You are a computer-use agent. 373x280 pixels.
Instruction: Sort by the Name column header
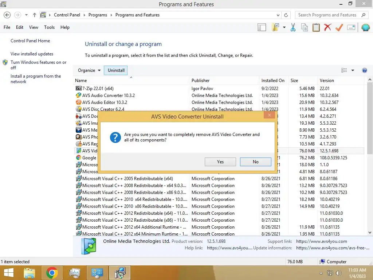pyautogui.click(x=131, y=81)
